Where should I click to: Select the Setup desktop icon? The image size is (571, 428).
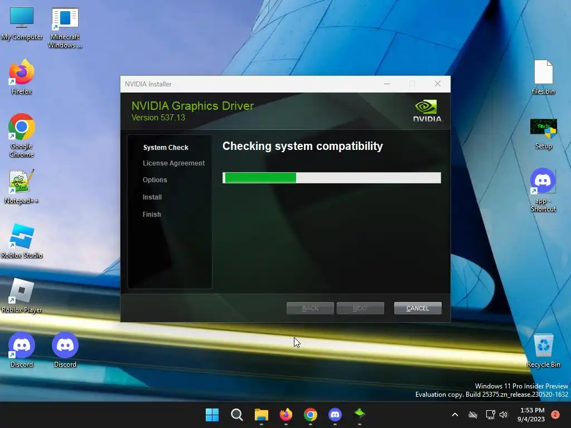(543, 134)
